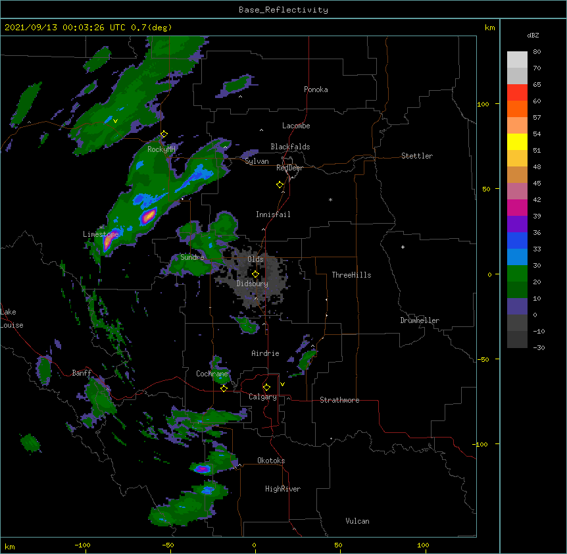Select the HighRiver label
The height and width of the screenshot is (554, 567).
click(x=283, y=489)
